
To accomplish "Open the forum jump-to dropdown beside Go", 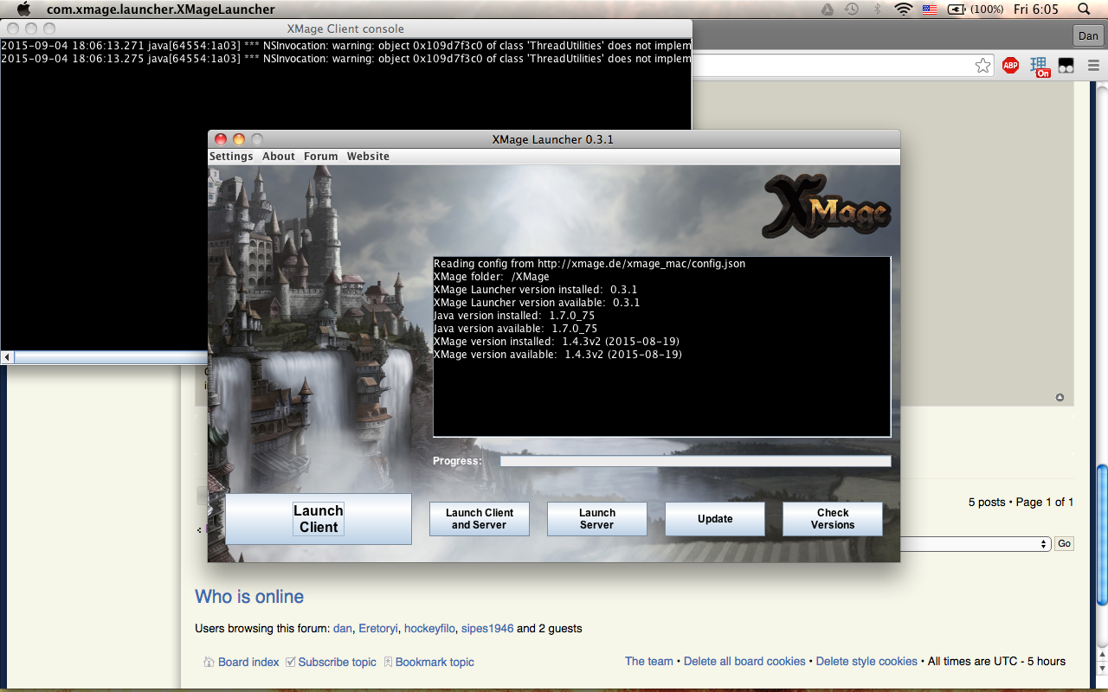I will pyautogui.click(x=976, y=544).
